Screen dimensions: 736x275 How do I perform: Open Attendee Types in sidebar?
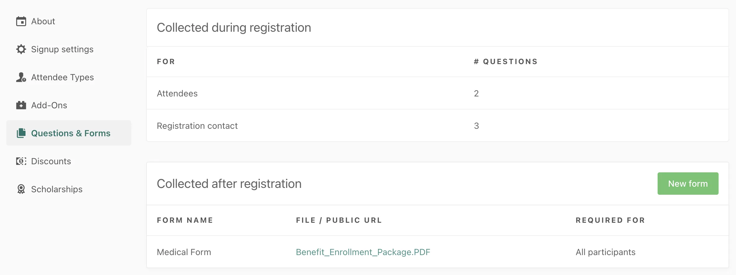pyautogui.click(x=63, y=77)
